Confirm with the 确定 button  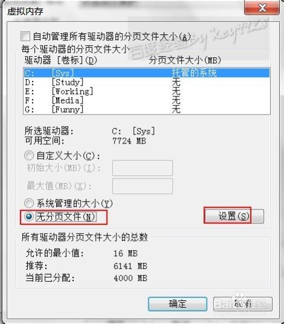point(178,304)
